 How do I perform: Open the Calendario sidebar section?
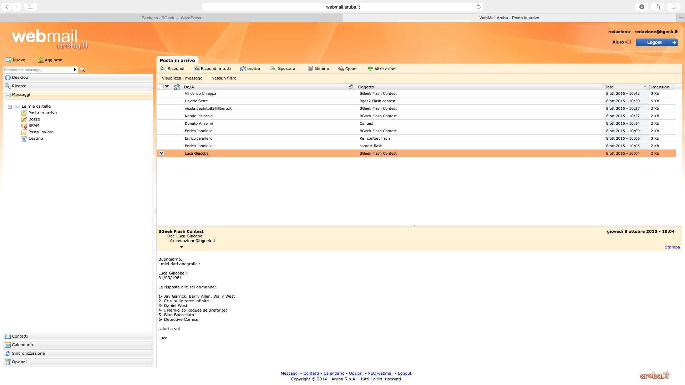click(22, 345)
